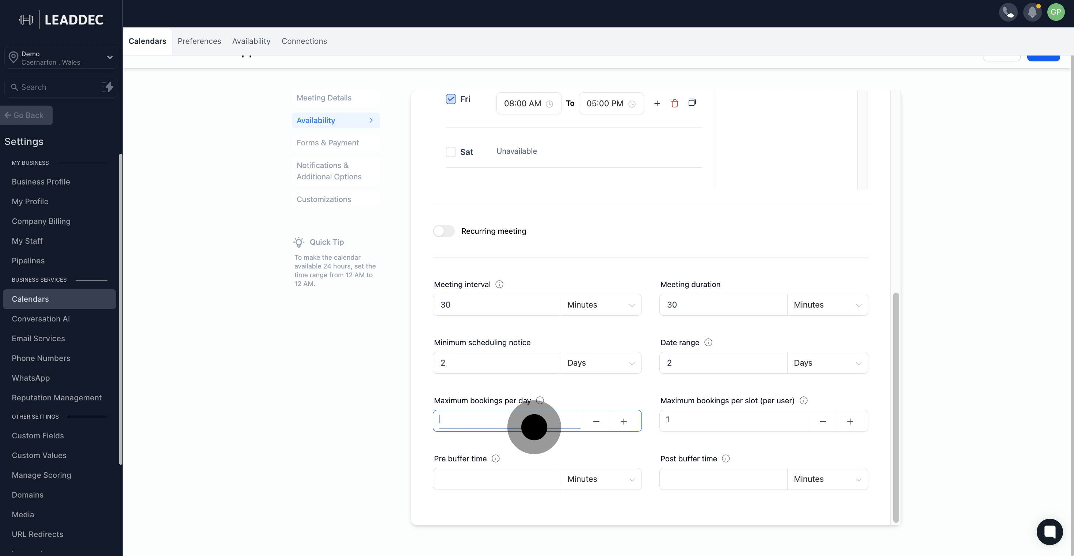Enable the Recurring meeting toggle

443,231
